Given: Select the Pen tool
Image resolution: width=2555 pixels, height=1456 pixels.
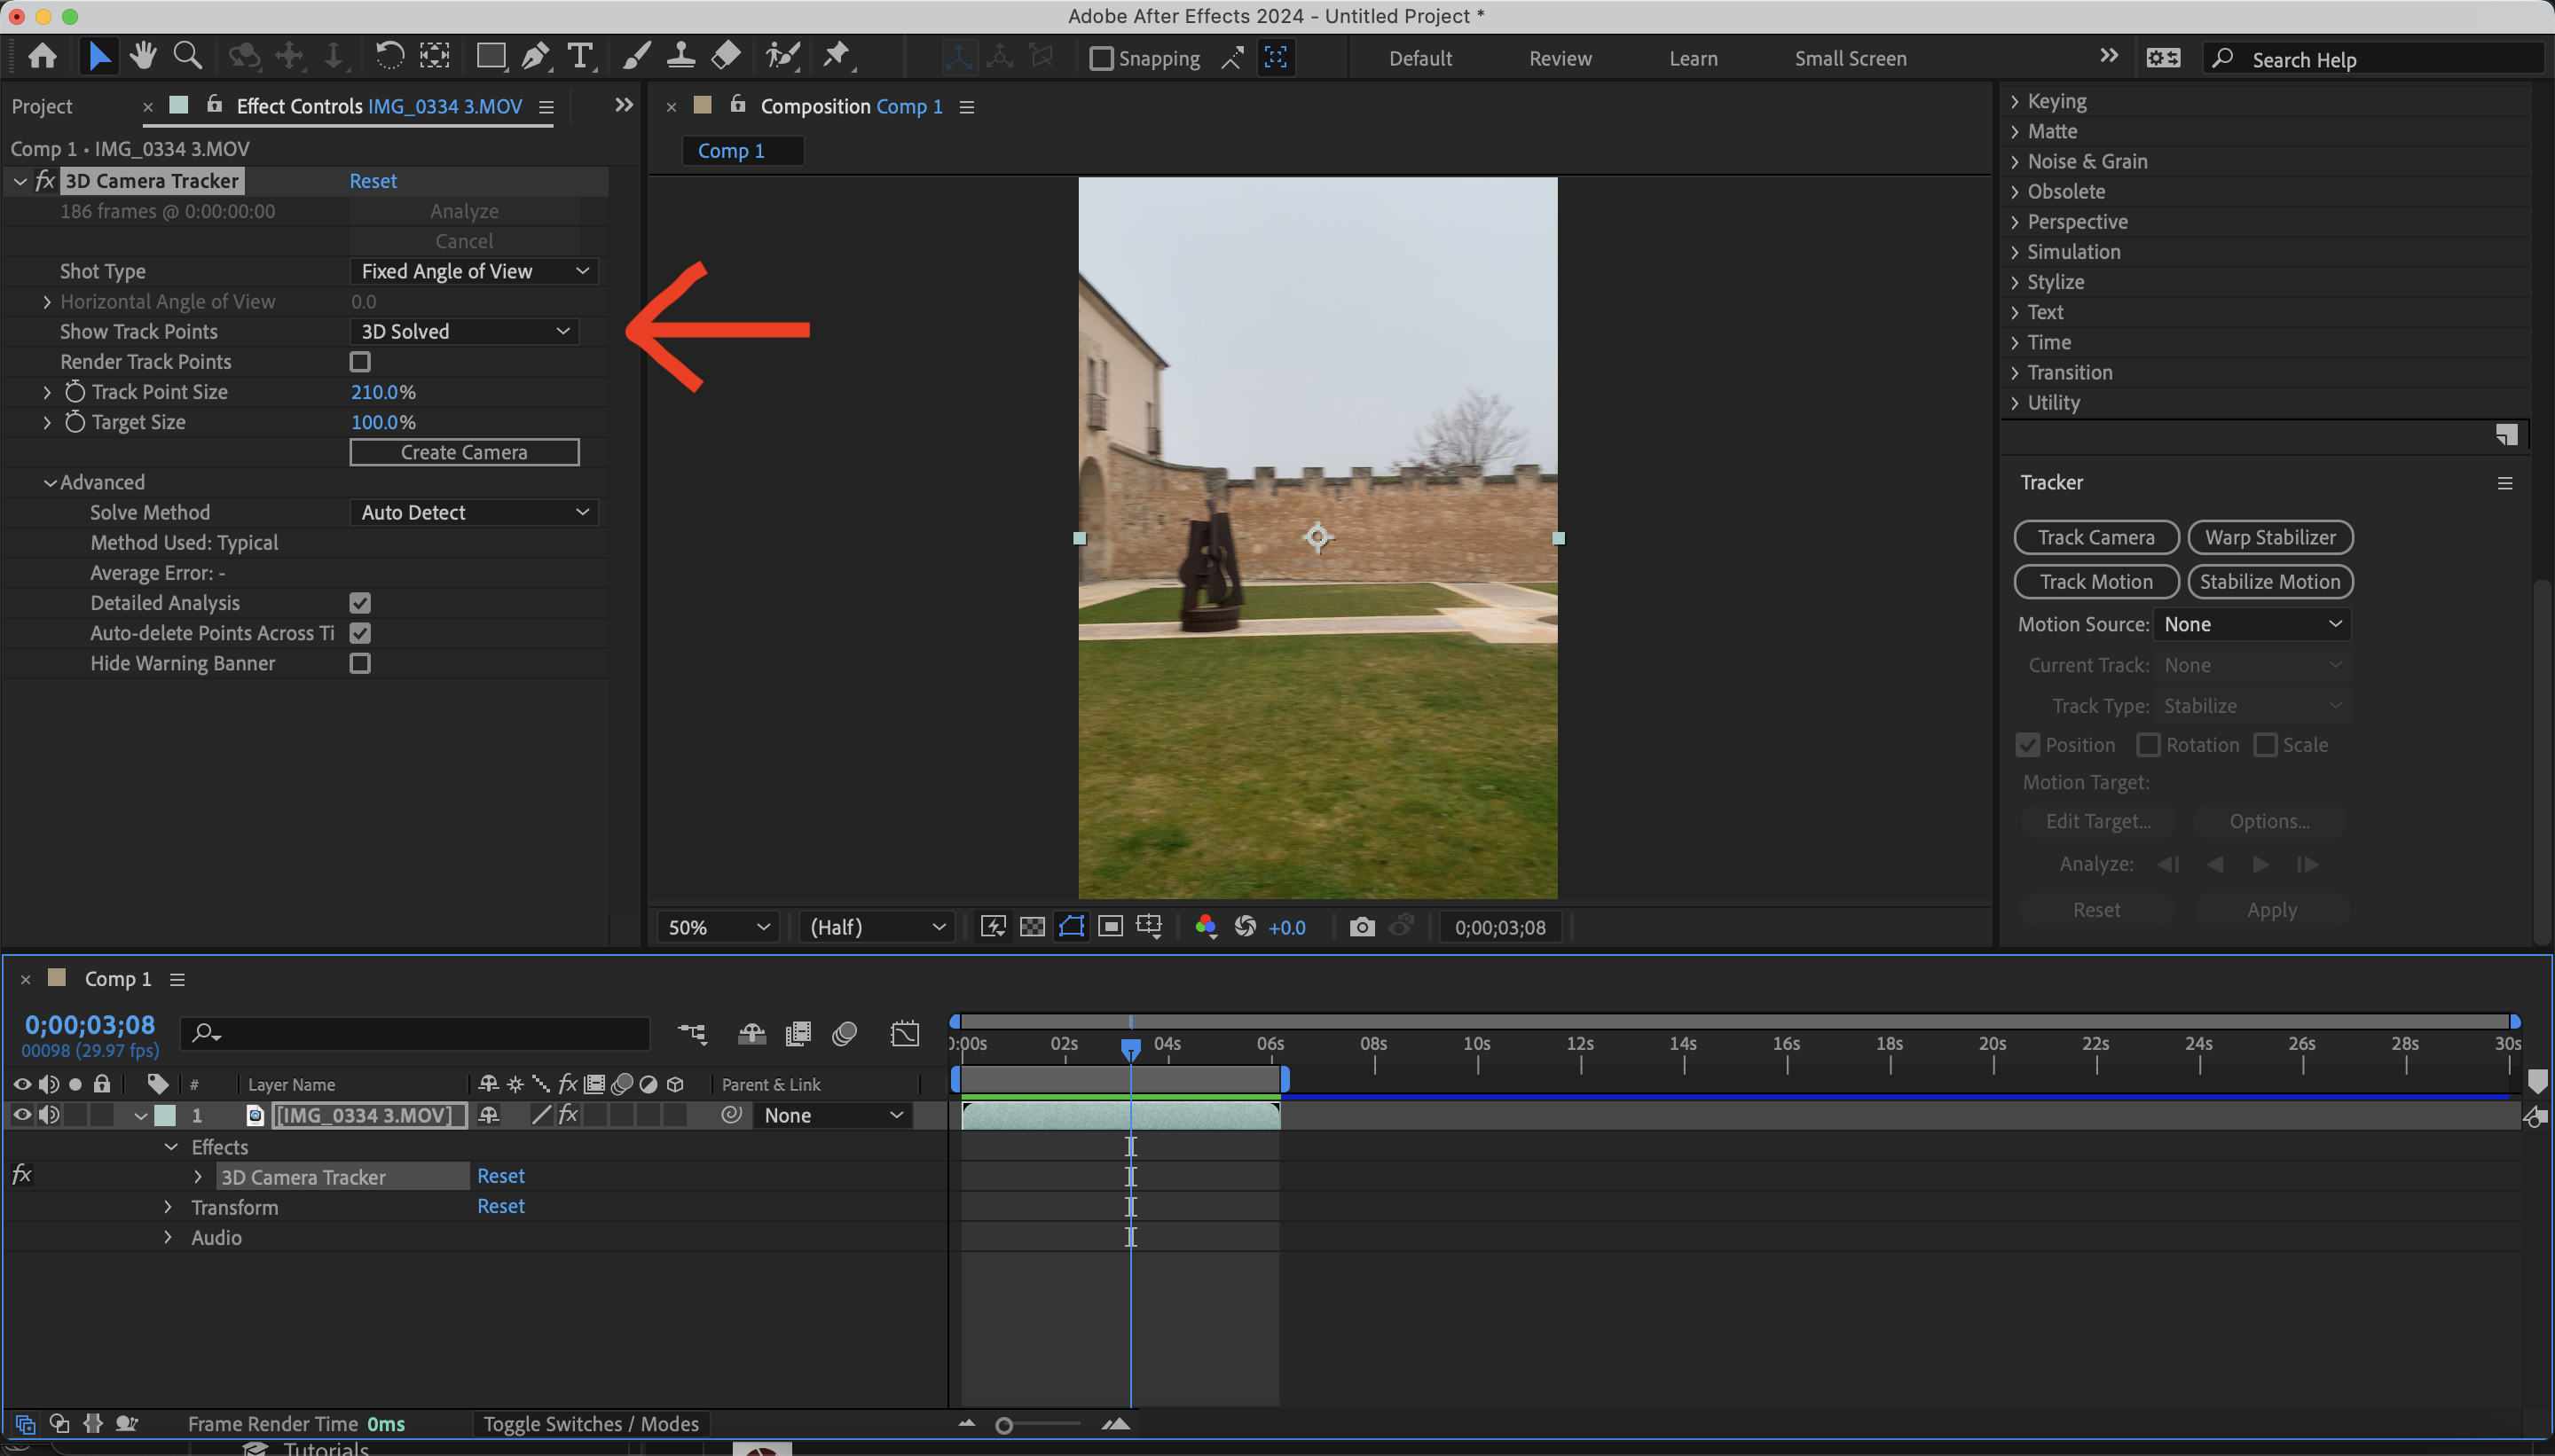Looking at the screenshot, I should point(536,56).
